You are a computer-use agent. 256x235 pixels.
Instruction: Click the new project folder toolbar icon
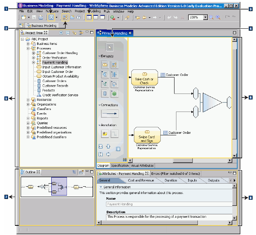(72, 17)
